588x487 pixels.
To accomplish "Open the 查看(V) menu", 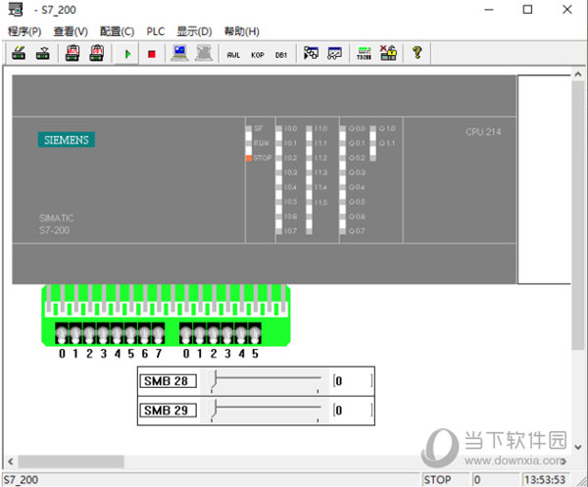I will 71,31.
